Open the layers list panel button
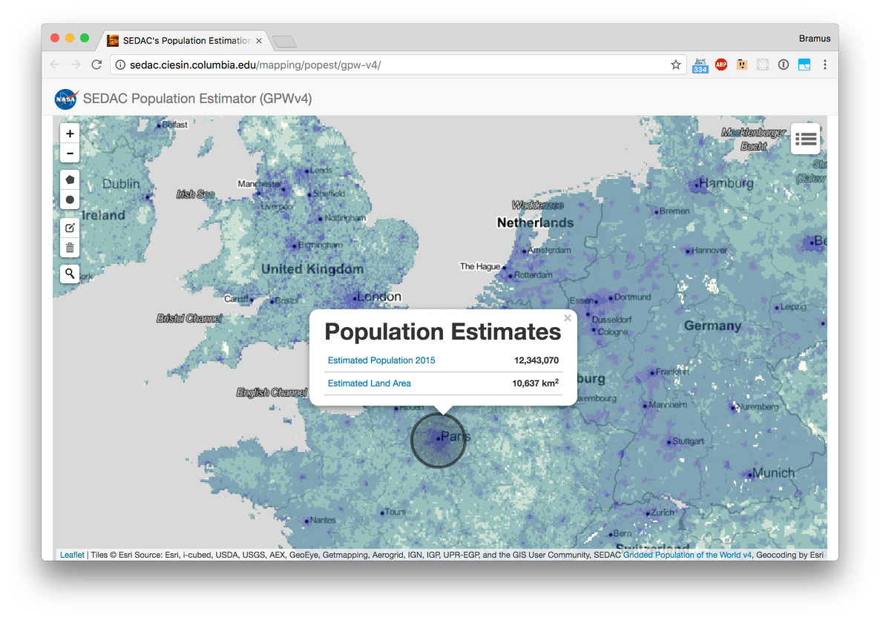 [x=805, y=139]
